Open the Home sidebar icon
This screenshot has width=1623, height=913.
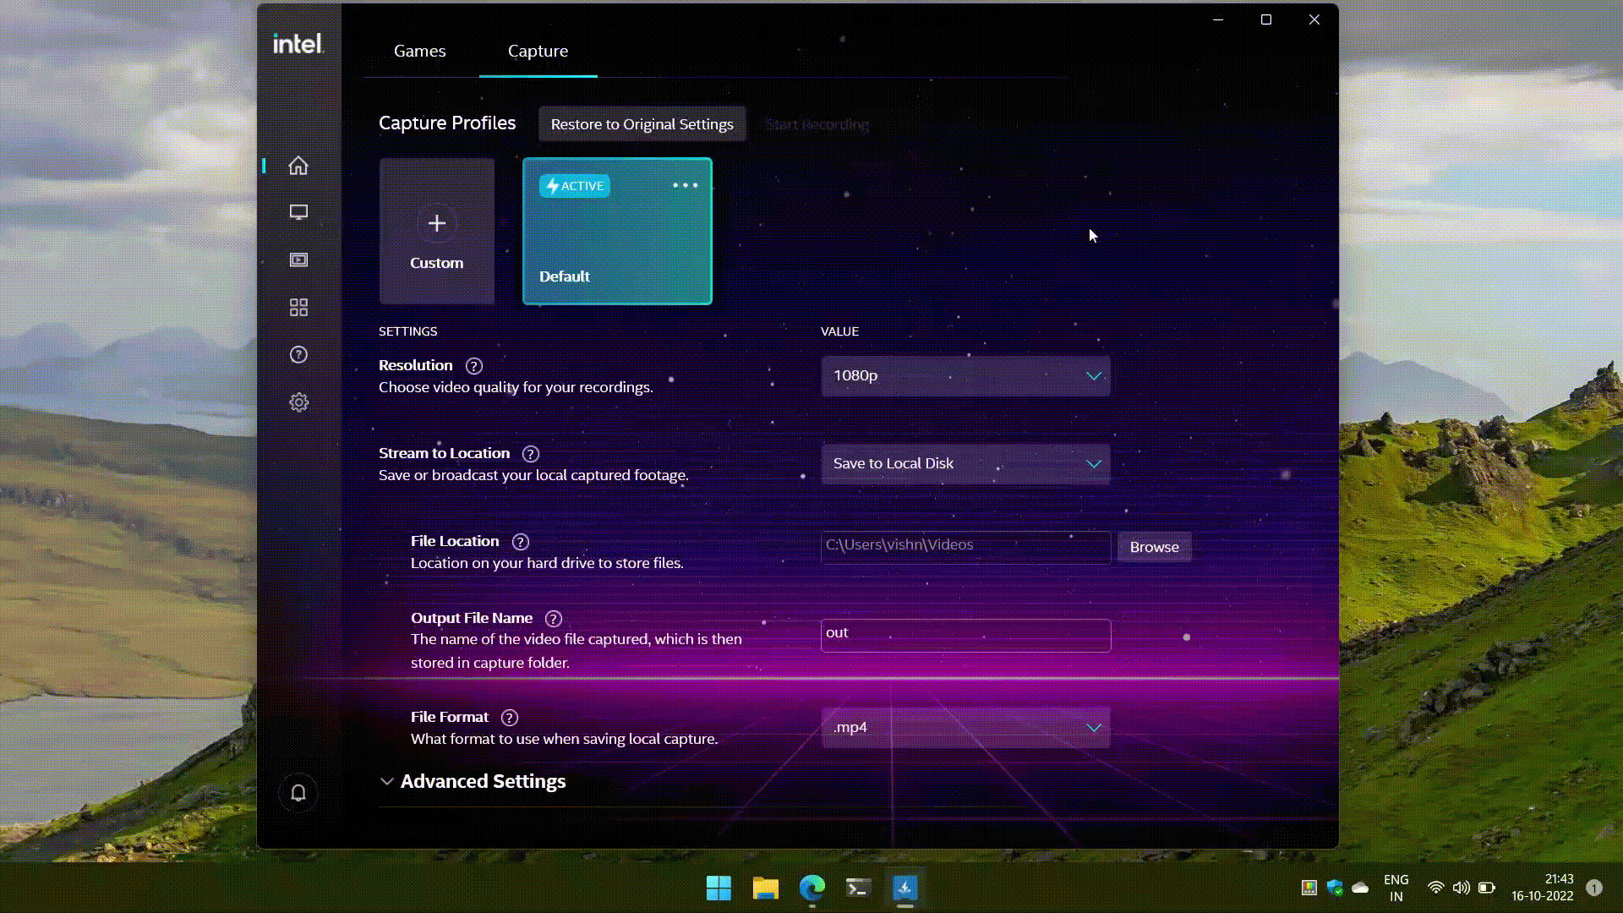(298, 166)
